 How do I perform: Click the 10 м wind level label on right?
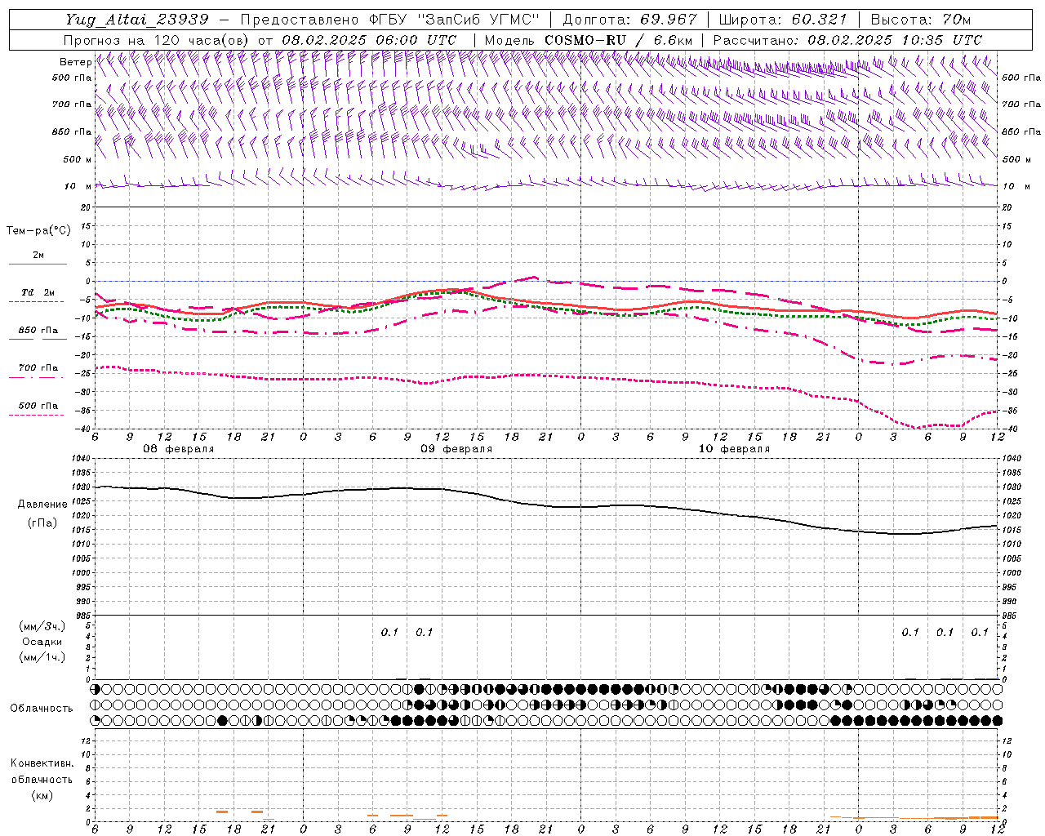click(1016, 186)
